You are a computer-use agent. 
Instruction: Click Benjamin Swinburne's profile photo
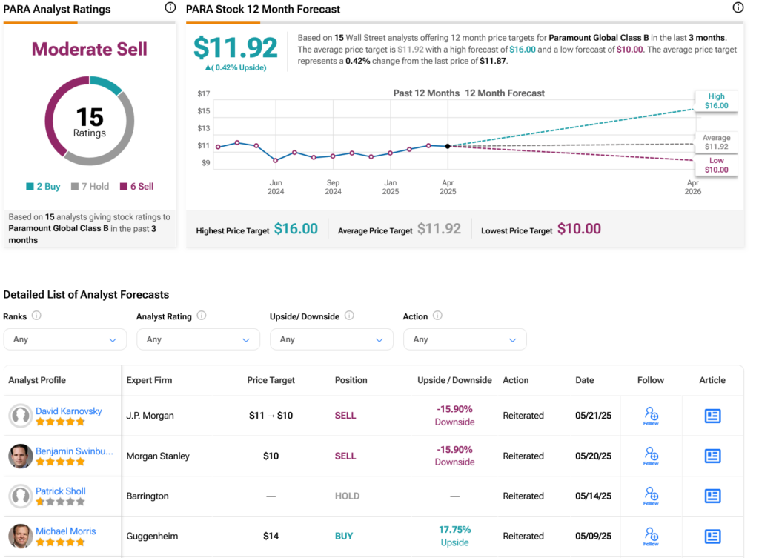coord(21,456)
